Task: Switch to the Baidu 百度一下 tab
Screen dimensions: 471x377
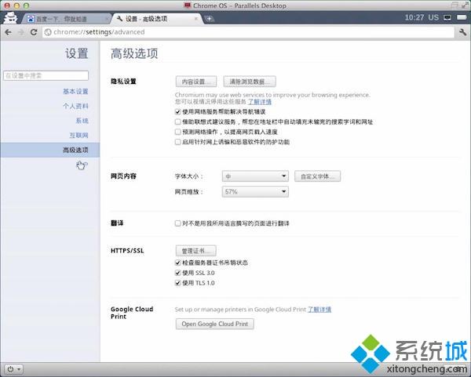Action: [66, 19]
